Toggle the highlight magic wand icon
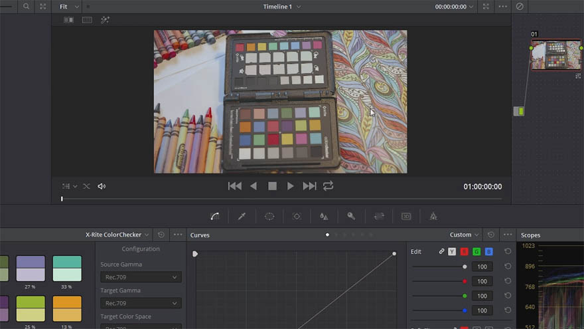This screenshot has width=584, height=329. tap(105, 20)
